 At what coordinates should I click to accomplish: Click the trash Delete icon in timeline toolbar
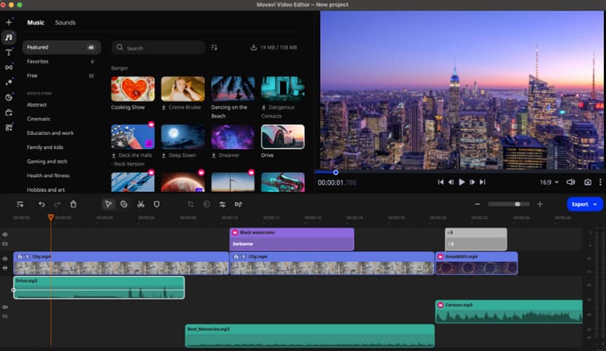pyautogui.click(x=73, y=204)
